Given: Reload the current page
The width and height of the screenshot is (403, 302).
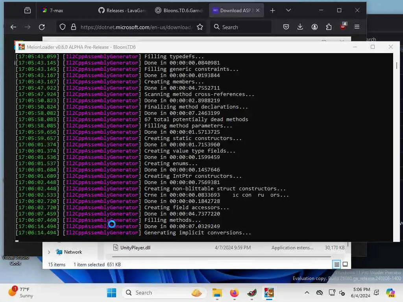Looking at the screenshot, I should (x=42, y=27).
